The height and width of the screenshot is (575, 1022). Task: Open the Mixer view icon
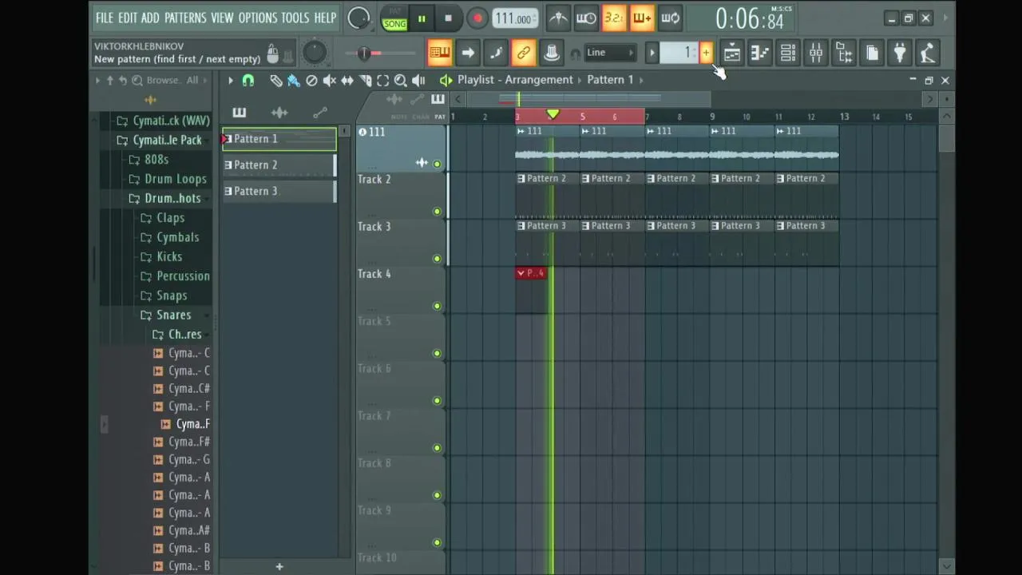[x=816, y=54]
